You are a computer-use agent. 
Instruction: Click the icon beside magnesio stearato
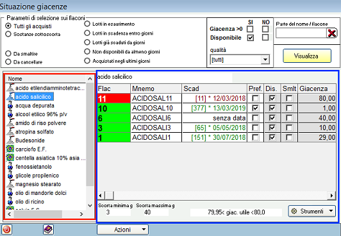tap(10, 184)
